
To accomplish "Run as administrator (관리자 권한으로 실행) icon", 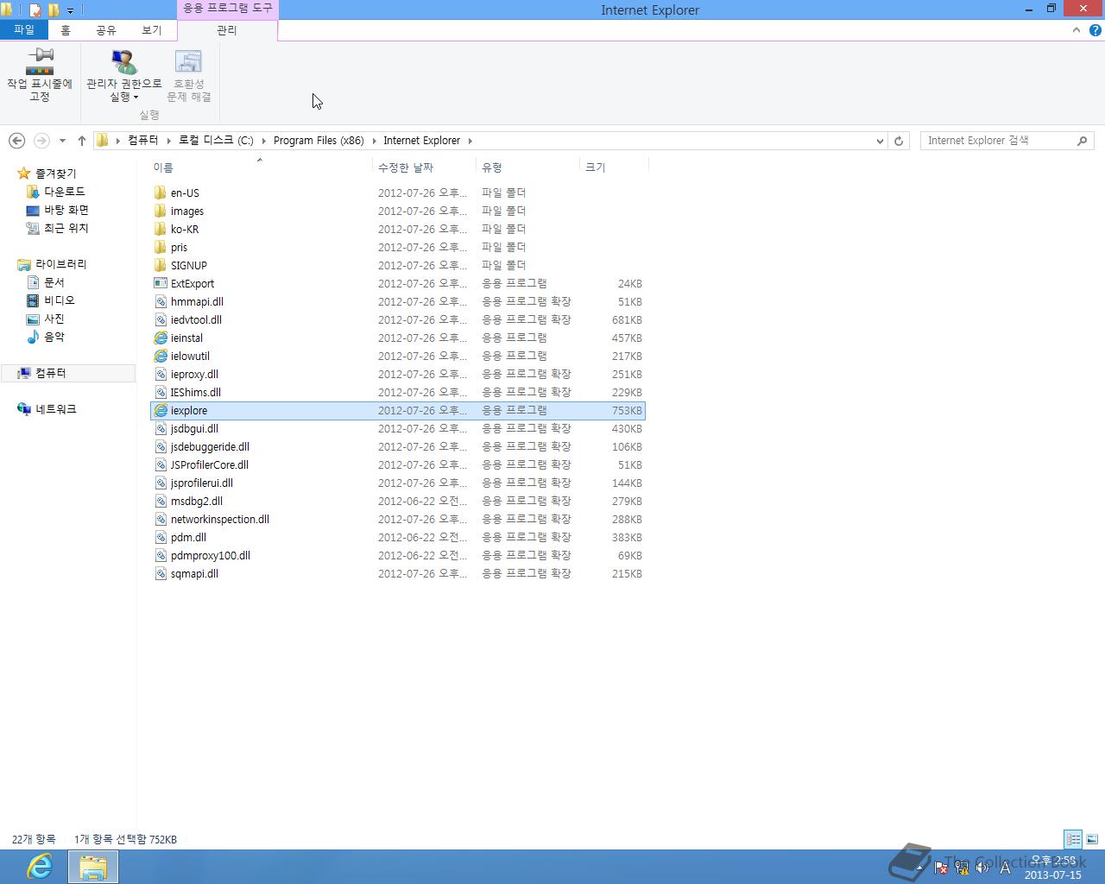I will [x=123, y=62].
